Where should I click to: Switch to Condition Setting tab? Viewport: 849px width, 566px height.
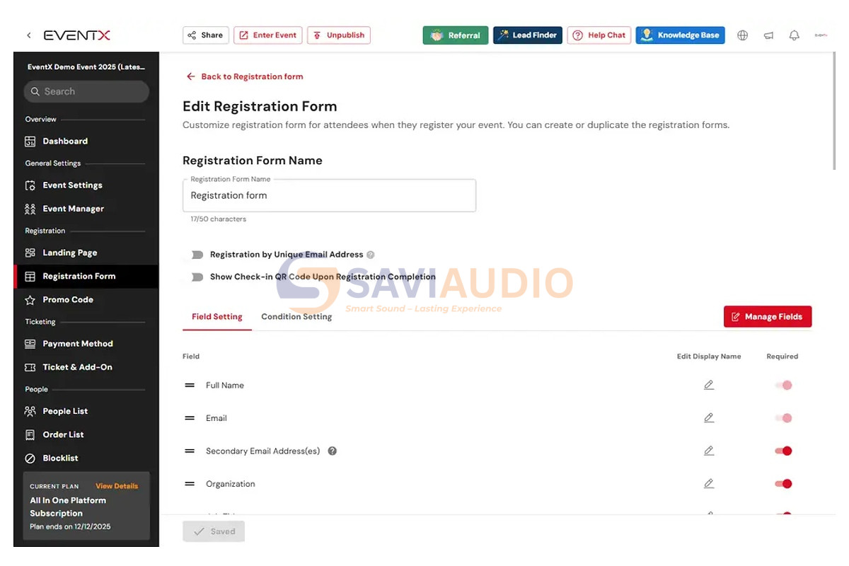tap(296, 317)
